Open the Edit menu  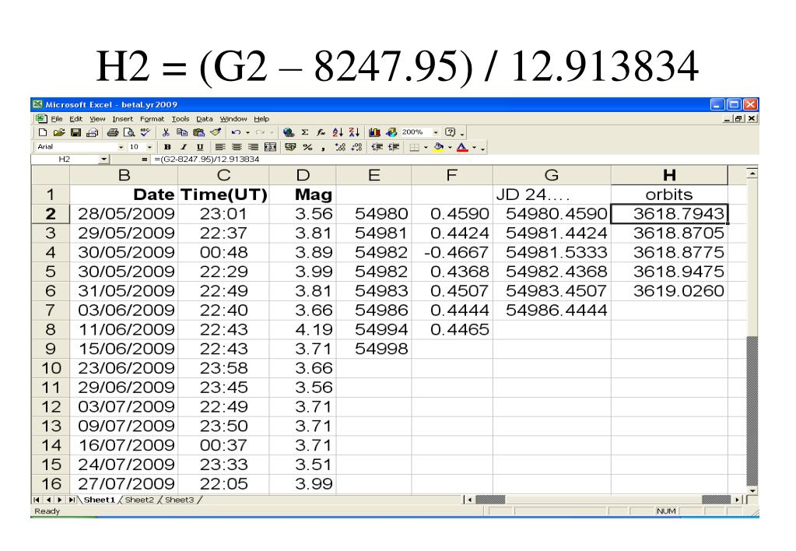point(75,119)
